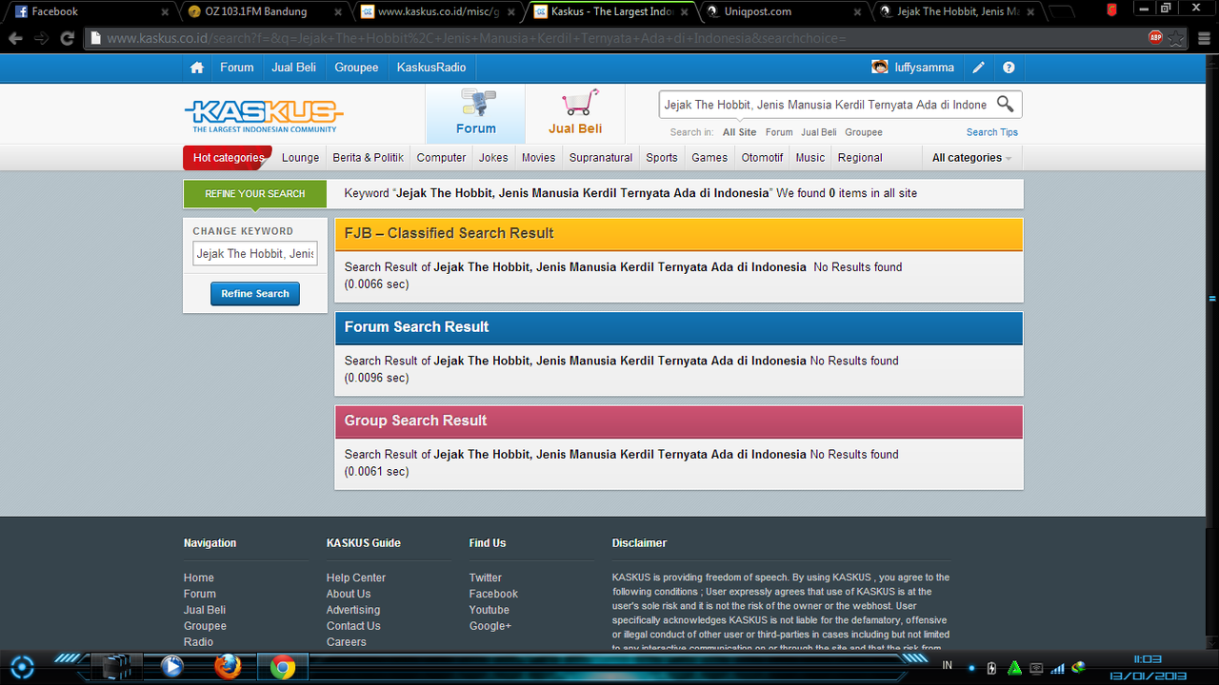The image size is (1219, 685).
Task: Go to Kaskus home via house icon
Action: pos(197,68)
